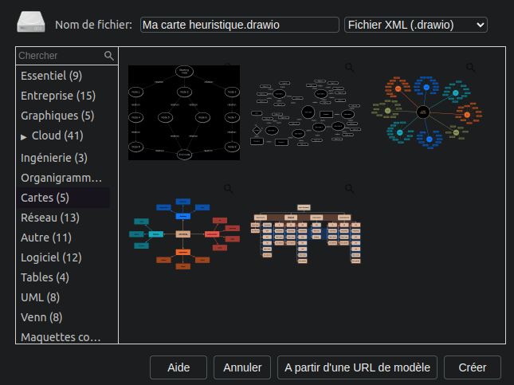Image resolution: width=514 pixels, height=385 pixels.
Task: Click the search magnifier in Chercher box
Action: pos(109,56)
